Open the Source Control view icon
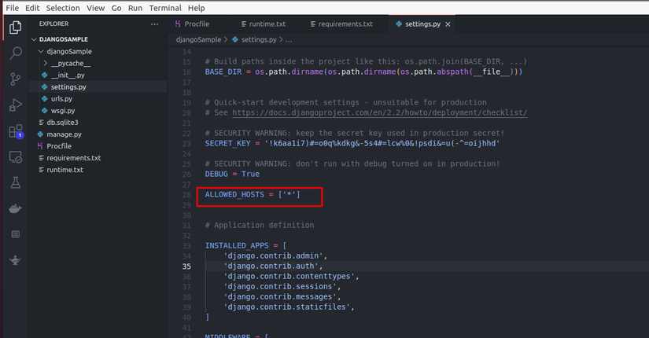The height and width of the screenshot is (338, 649). pos(15,79)
